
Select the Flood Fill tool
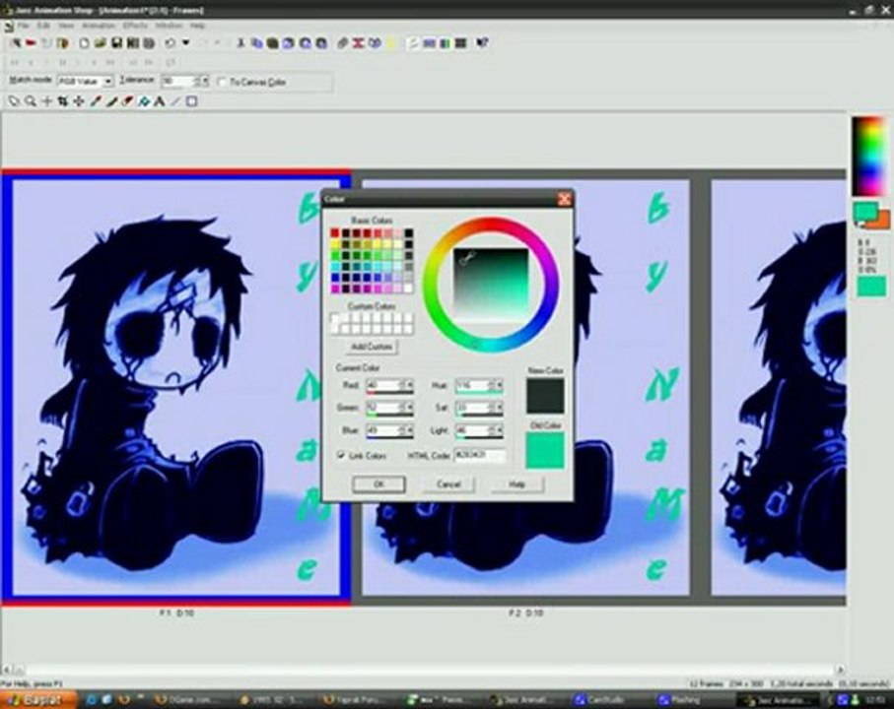144,101
